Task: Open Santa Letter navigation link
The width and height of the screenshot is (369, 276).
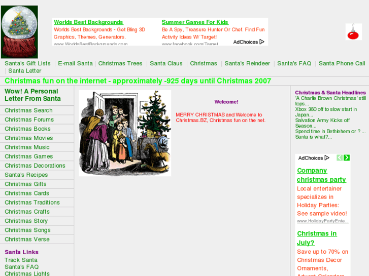Action: [25, 71]
